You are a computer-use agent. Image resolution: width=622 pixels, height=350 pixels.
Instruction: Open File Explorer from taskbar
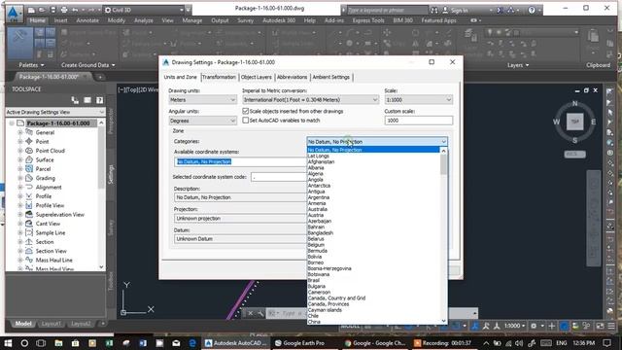[58, 343]
